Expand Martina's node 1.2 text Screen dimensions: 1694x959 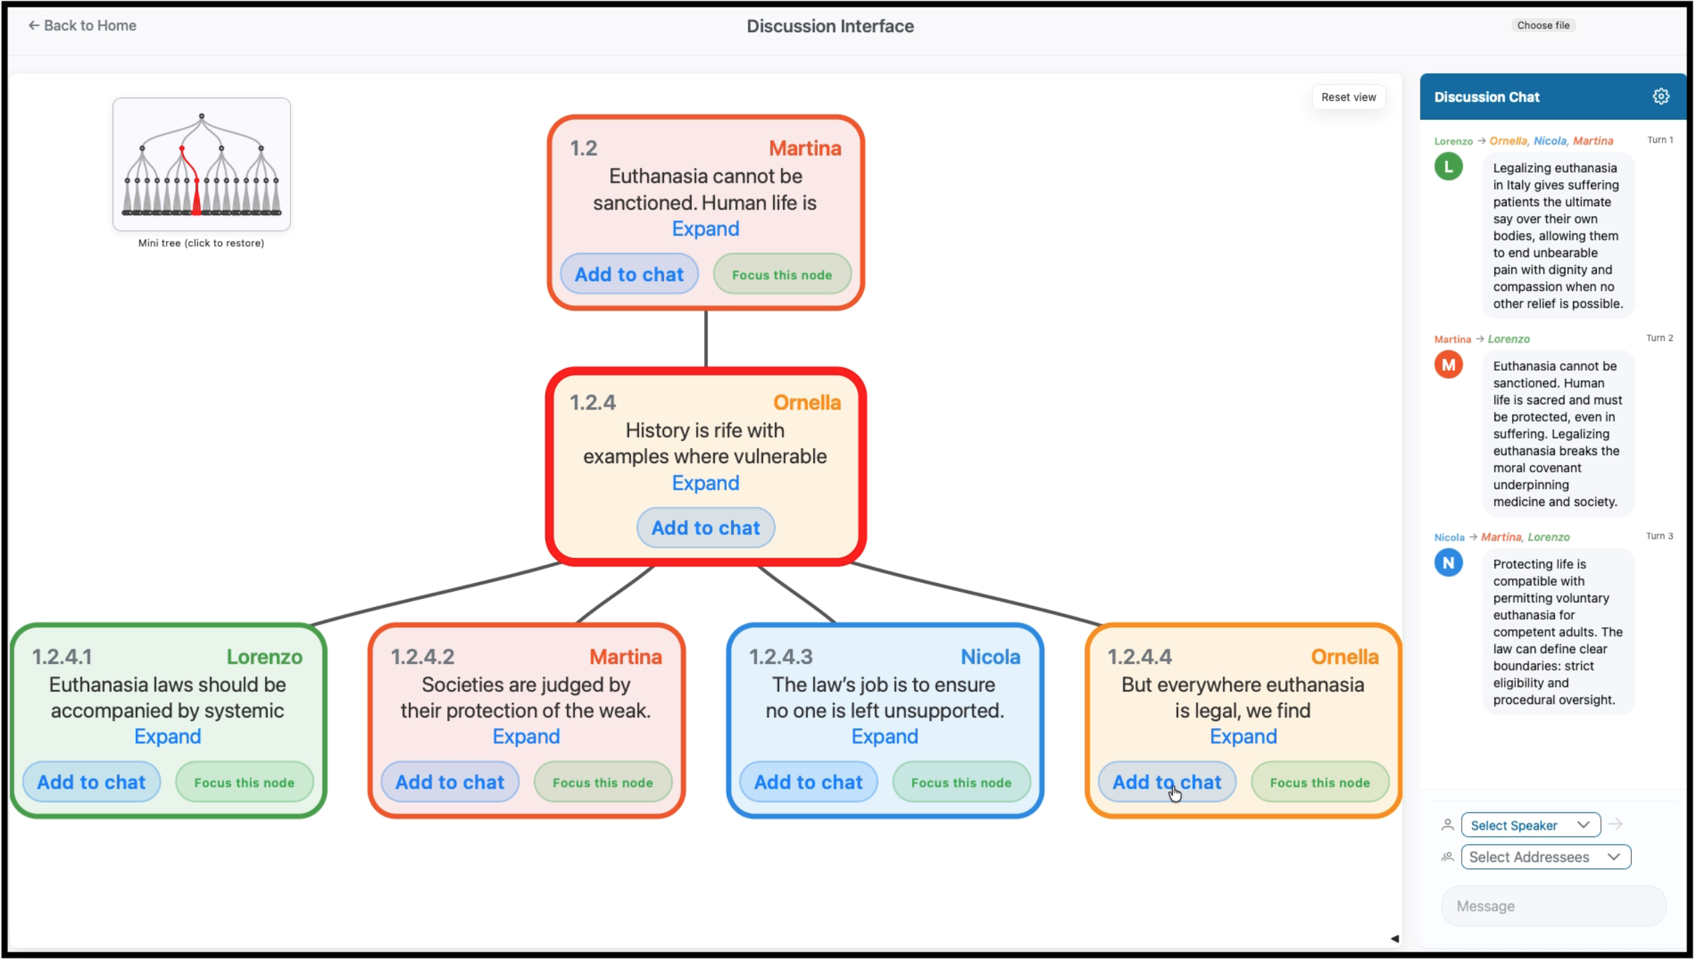point(705,229)
